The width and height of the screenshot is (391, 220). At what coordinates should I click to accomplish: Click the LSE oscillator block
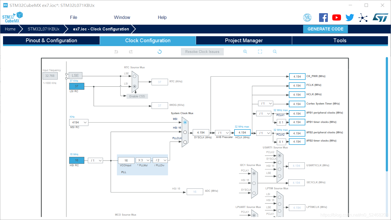pos(75,75)
